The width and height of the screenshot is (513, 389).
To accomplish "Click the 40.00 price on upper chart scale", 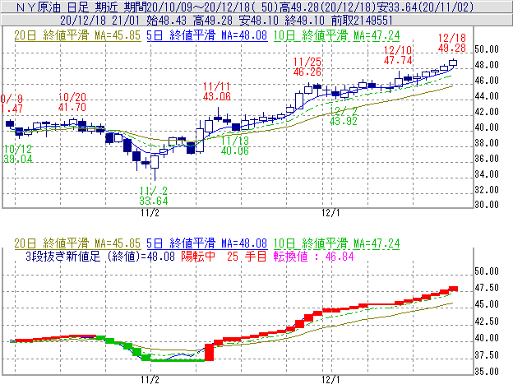I will click(487, 127).
